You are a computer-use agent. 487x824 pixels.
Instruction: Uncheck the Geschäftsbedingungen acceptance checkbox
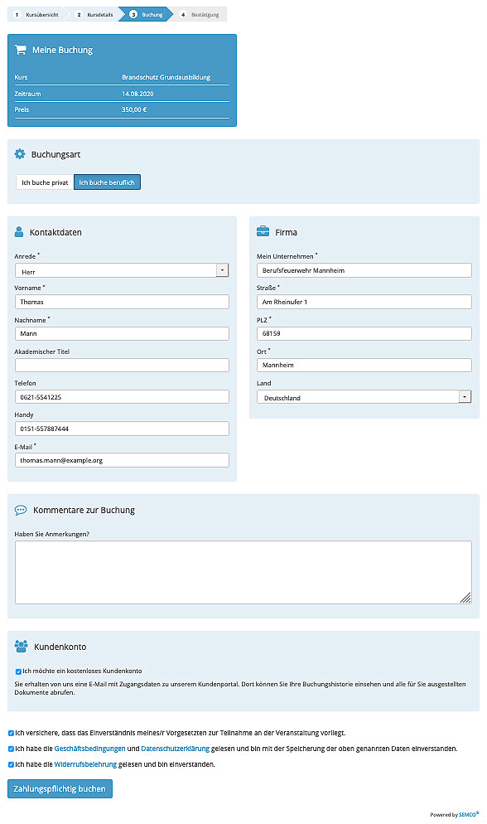11,749
